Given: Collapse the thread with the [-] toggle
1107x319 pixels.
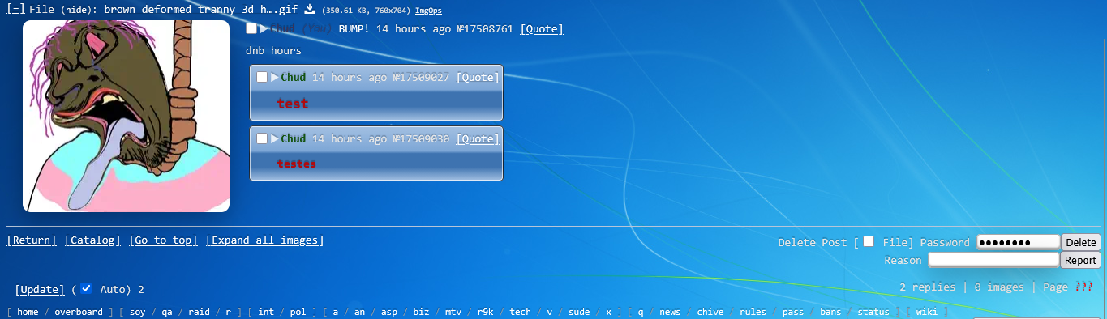Looking at the screenshot, I should click(x=15, y=10).
